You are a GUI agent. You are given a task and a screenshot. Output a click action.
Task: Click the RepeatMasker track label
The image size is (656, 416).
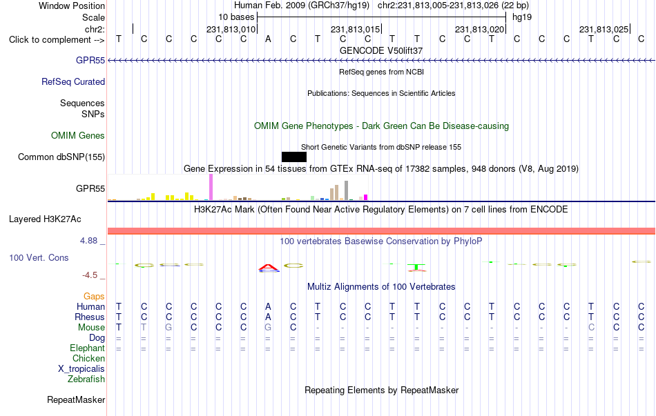[x=76, y=399]
